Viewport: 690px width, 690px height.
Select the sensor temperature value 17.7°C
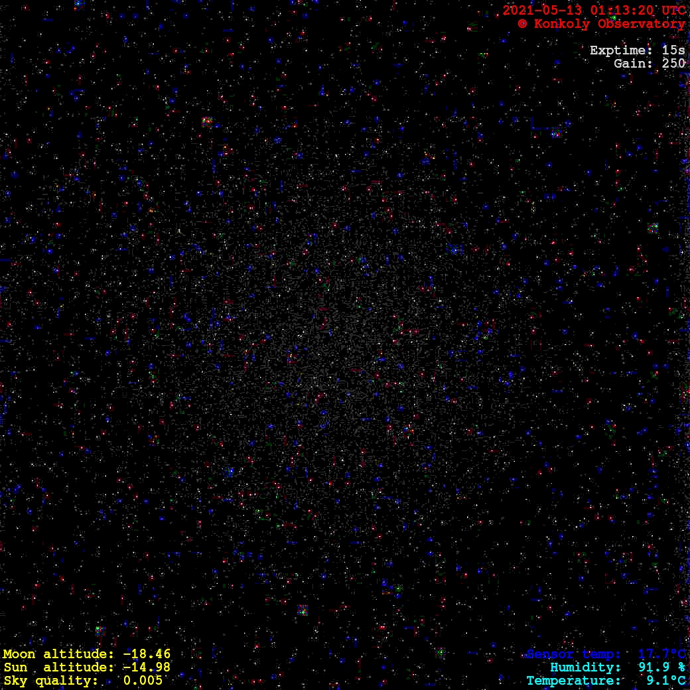tap(661, 654)
